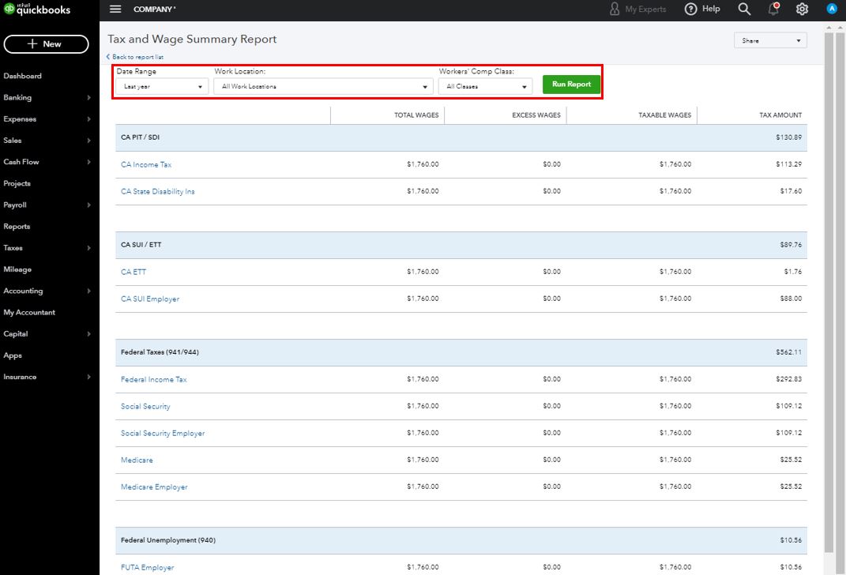Open Mileage in the sidebar
This screenshot has height=575, width=846.
[17, 269]
